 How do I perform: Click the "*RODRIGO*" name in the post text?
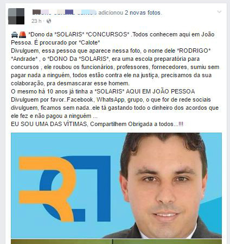click(194, 51)
